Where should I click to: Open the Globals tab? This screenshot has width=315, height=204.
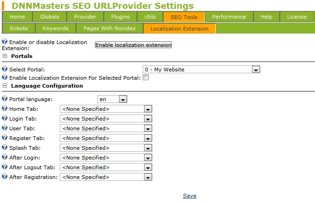(x=50, y=17)
